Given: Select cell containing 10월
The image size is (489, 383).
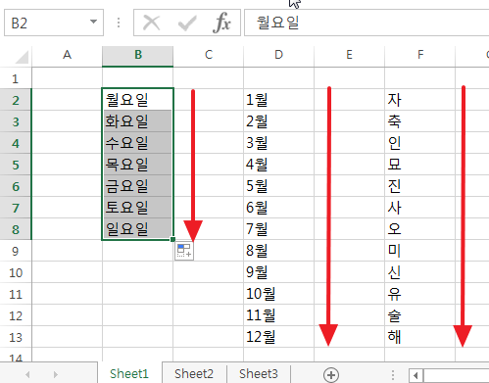Looking at the screenshot, I should click(x=278, y=294).
